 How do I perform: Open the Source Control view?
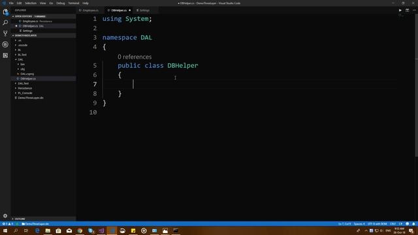[x=5, y=33]
